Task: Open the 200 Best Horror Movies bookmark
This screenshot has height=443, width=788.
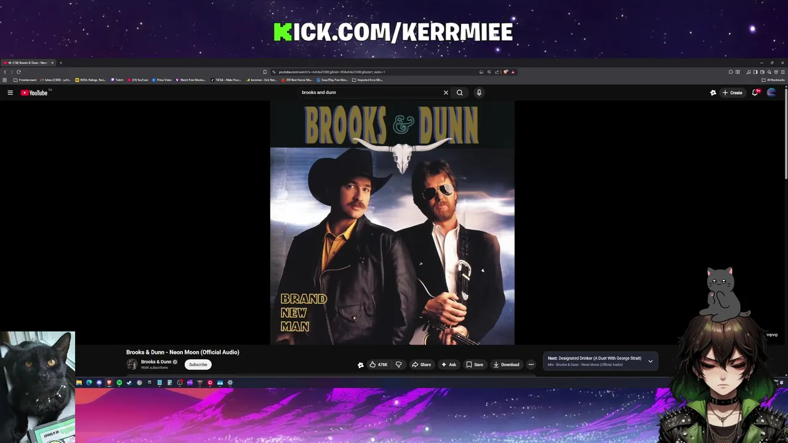Action: click(297, 80)
